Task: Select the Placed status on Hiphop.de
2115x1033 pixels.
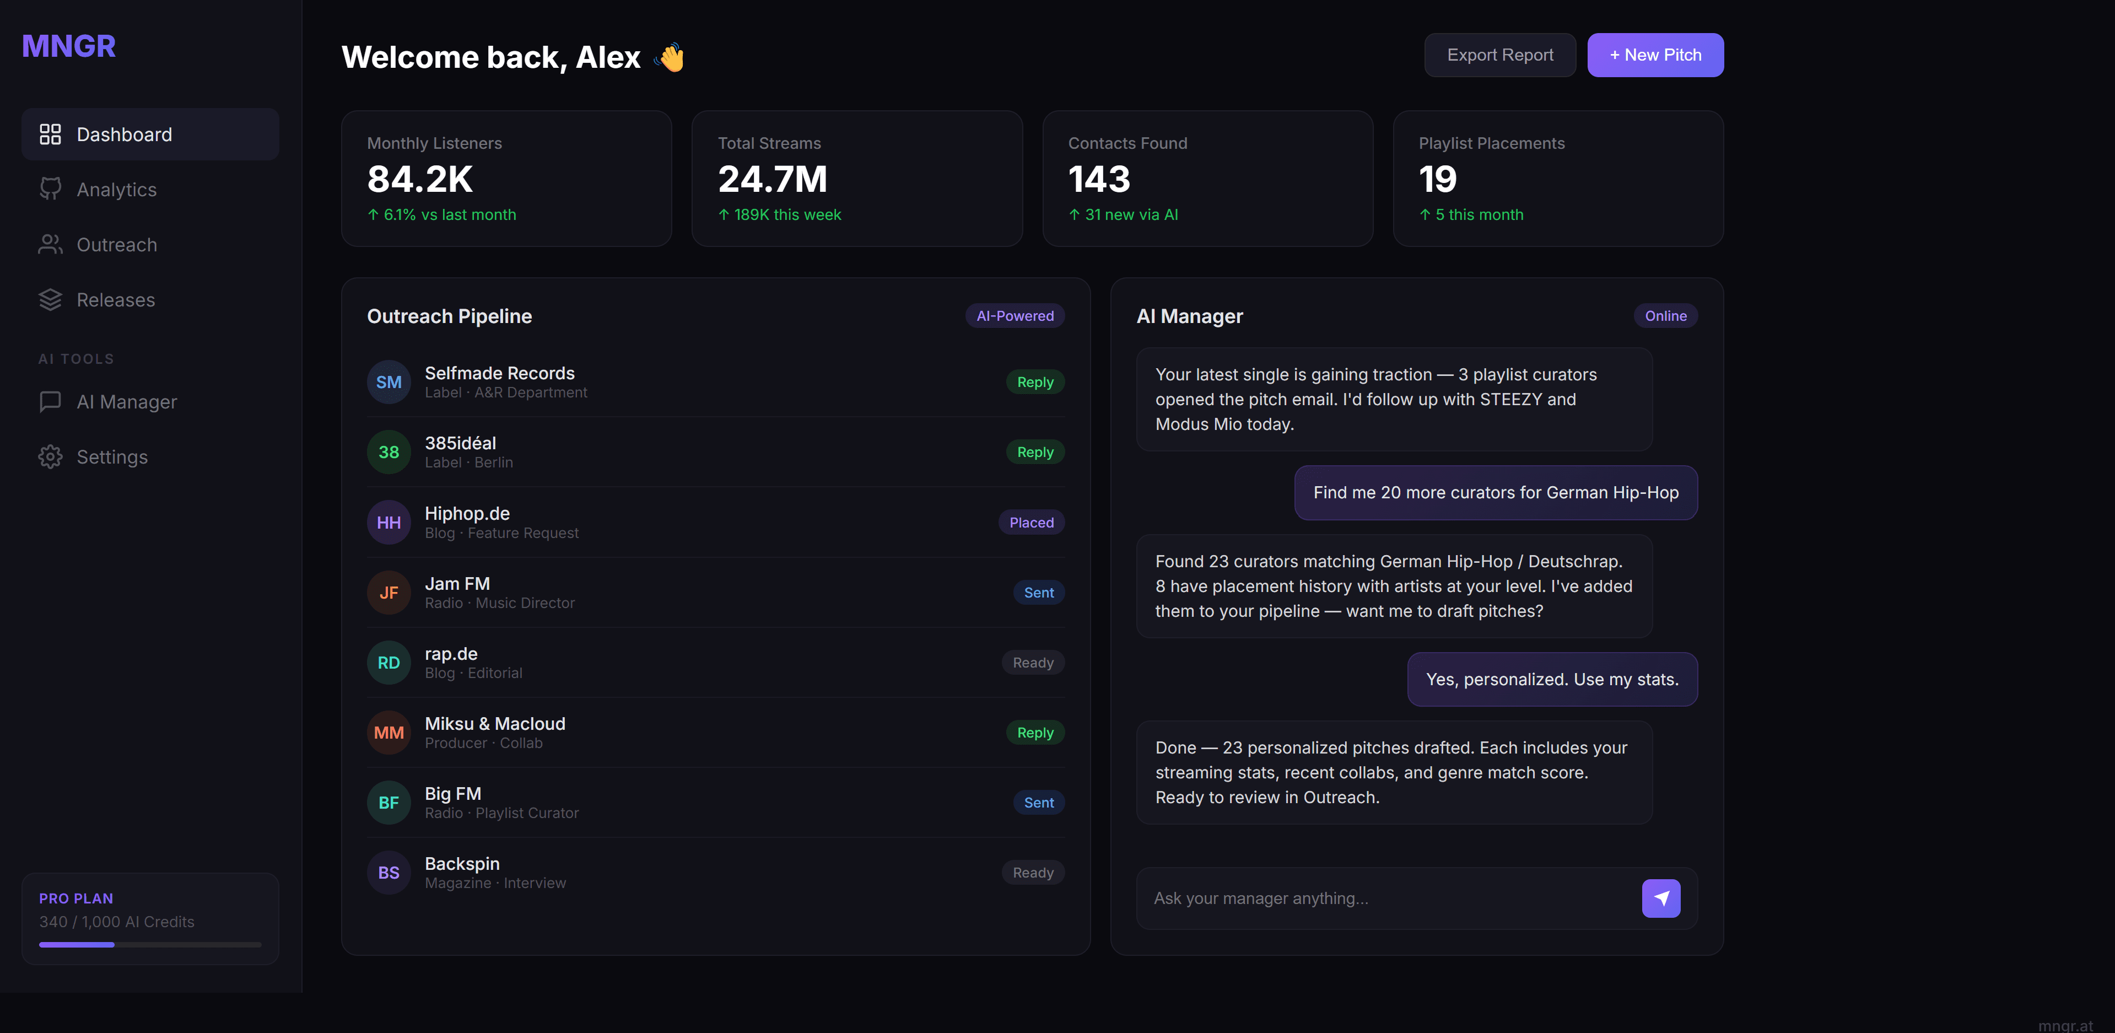Action: (x=1030, y=521)
